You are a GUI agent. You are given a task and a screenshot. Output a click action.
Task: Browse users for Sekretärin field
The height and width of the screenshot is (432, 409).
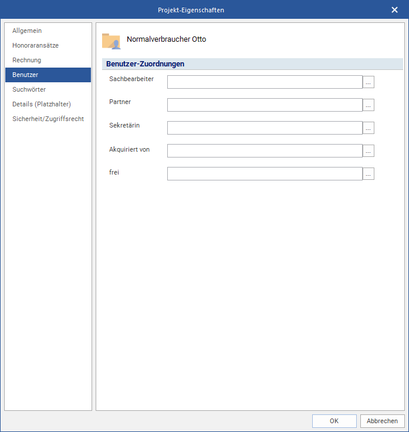(369, 128)
